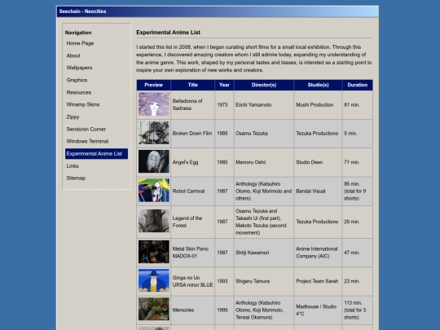This screenshot has width=440, height=330.
Task: Click the Zippy navigation link
Action: [73, 117]
